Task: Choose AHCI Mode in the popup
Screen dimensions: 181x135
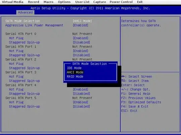Action: 75,72
